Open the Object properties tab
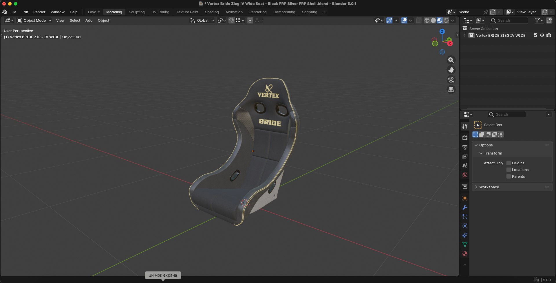This screenshot has height=283, width=556. [x=465, y=198]
